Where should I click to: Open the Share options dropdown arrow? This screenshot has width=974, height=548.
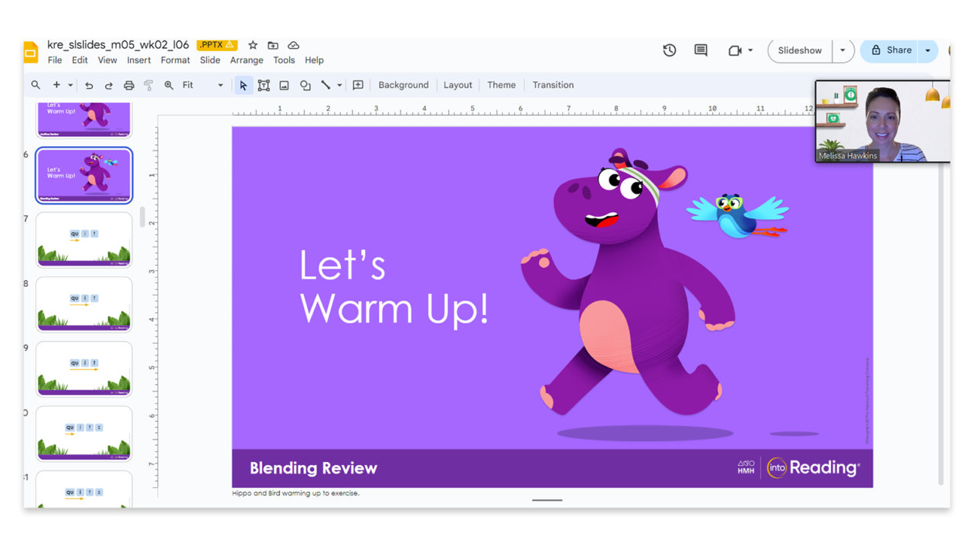point(928,50)
